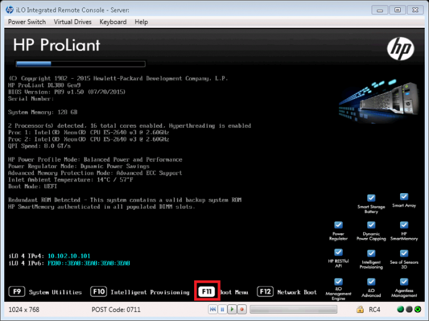Click the gray UID status indicator
The image size is (429, 321).
click(x=409, y=309)
